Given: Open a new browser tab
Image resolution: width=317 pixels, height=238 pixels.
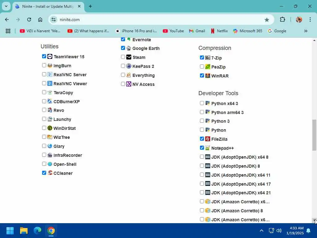Looking at the screenshot, I should (90, 6).
